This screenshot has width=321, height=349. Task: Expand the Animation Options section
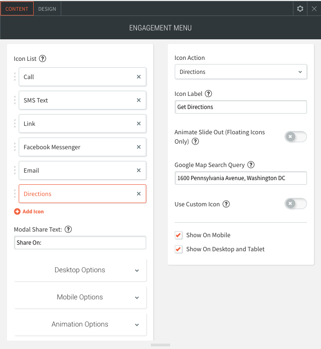tap(80, 324)
